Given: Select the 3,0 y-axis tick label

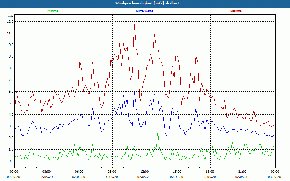Looking at the screenshot, I should [x=10, y=126].
